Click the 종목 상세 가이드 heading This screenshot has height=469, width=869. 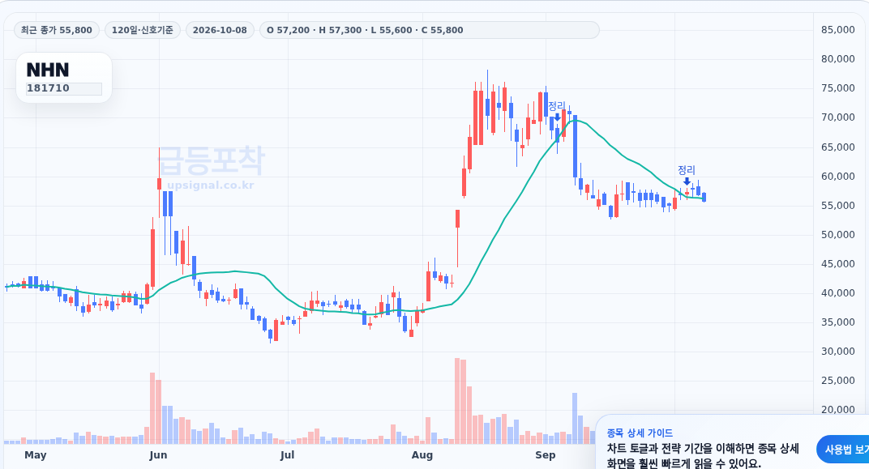[x=640, y=433]
